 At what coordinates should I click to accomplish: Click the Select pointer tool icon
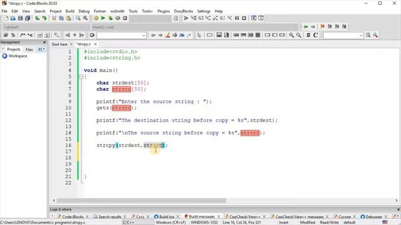click(199, 35)
